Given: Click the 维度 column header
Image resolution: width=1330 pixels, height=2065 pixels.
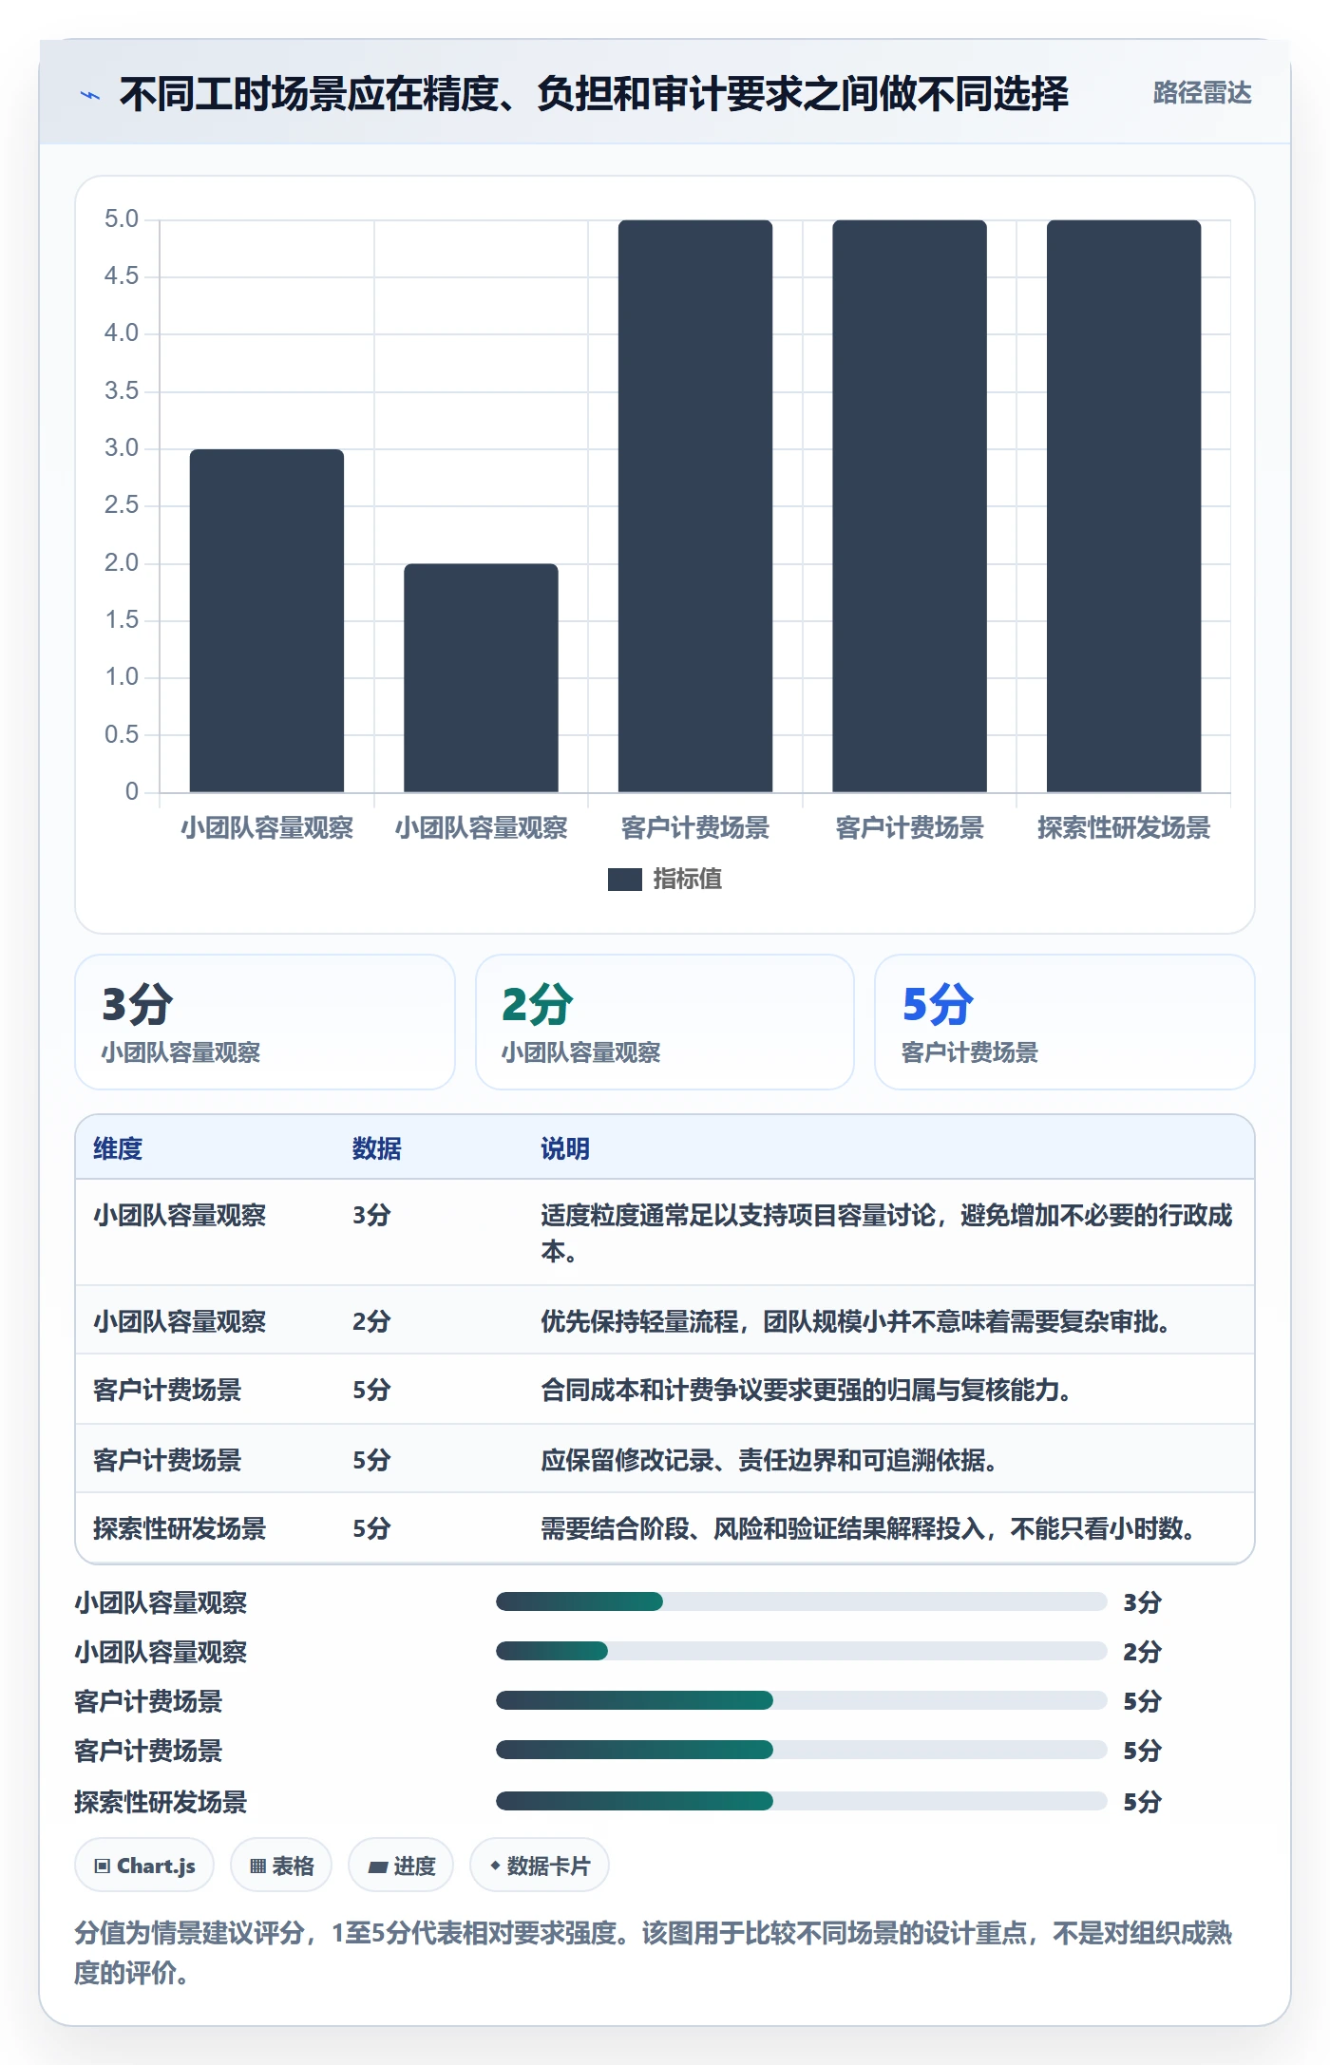Looking at the screenshot, I should 118,1148.
